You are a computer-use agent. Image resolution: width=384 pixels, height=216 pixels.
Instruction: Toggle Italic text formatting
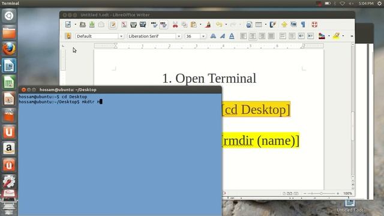pyautogui.click(x=223, y=36)
